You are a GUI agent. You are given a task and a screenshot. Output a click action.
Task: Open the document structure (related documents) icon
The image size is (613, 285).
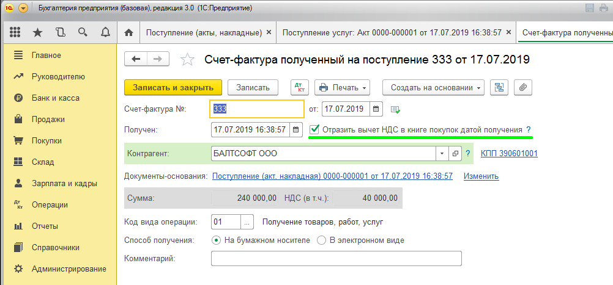499,88
